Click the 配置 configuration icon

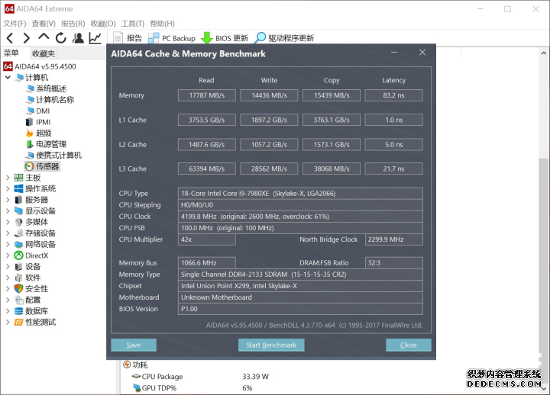pos(18,300)
